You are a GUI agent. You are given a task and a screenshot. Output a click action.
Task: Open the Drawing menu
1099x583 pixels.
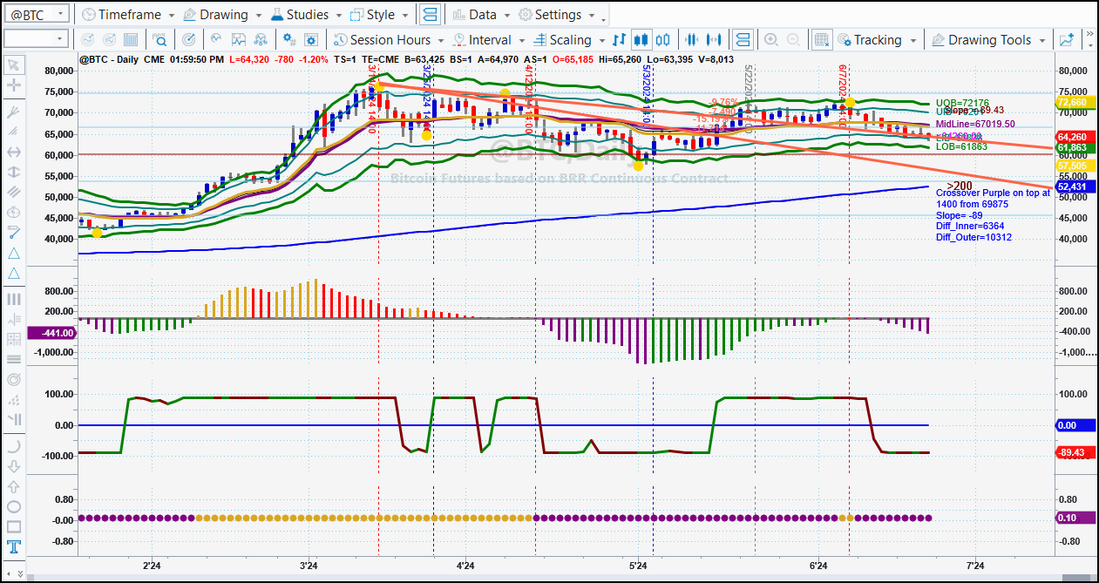222,15
